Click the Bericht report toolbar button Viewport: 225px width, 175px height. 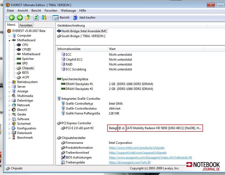pyautogui.click(x=61, y=17)
